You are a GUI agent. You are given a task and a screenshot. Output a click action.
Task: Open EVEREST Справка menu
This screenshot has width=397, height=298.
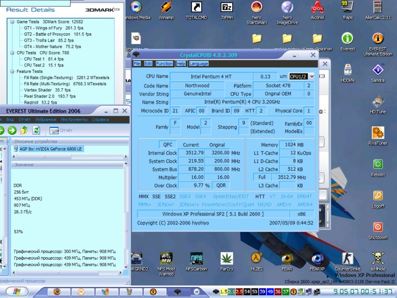point(100,119)
